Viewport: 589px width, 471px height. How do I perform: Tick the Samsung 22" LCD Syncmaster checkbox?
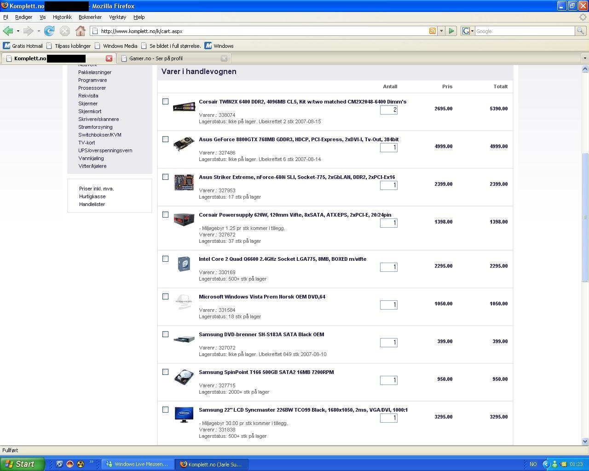(x=166, y=409)
